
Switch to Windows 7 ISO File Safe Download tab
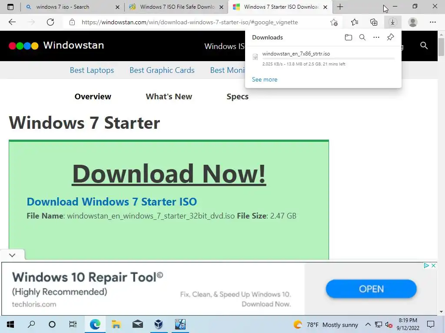pyautogui.click(x=177, y=7)
